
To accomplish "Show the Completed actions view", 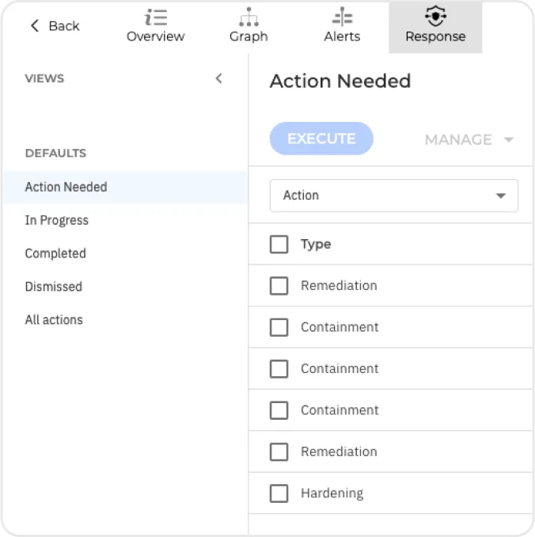I will coord(55,253).
